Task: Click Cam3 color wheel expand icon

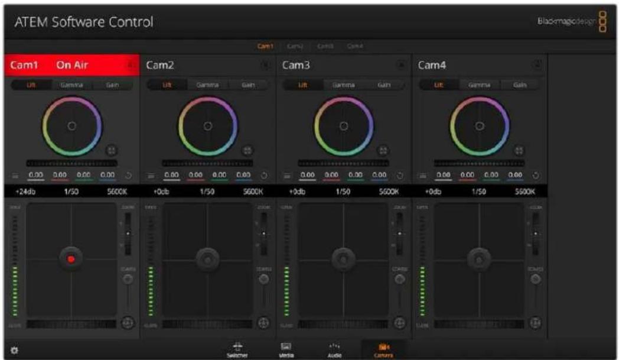Action: [383, 151]
